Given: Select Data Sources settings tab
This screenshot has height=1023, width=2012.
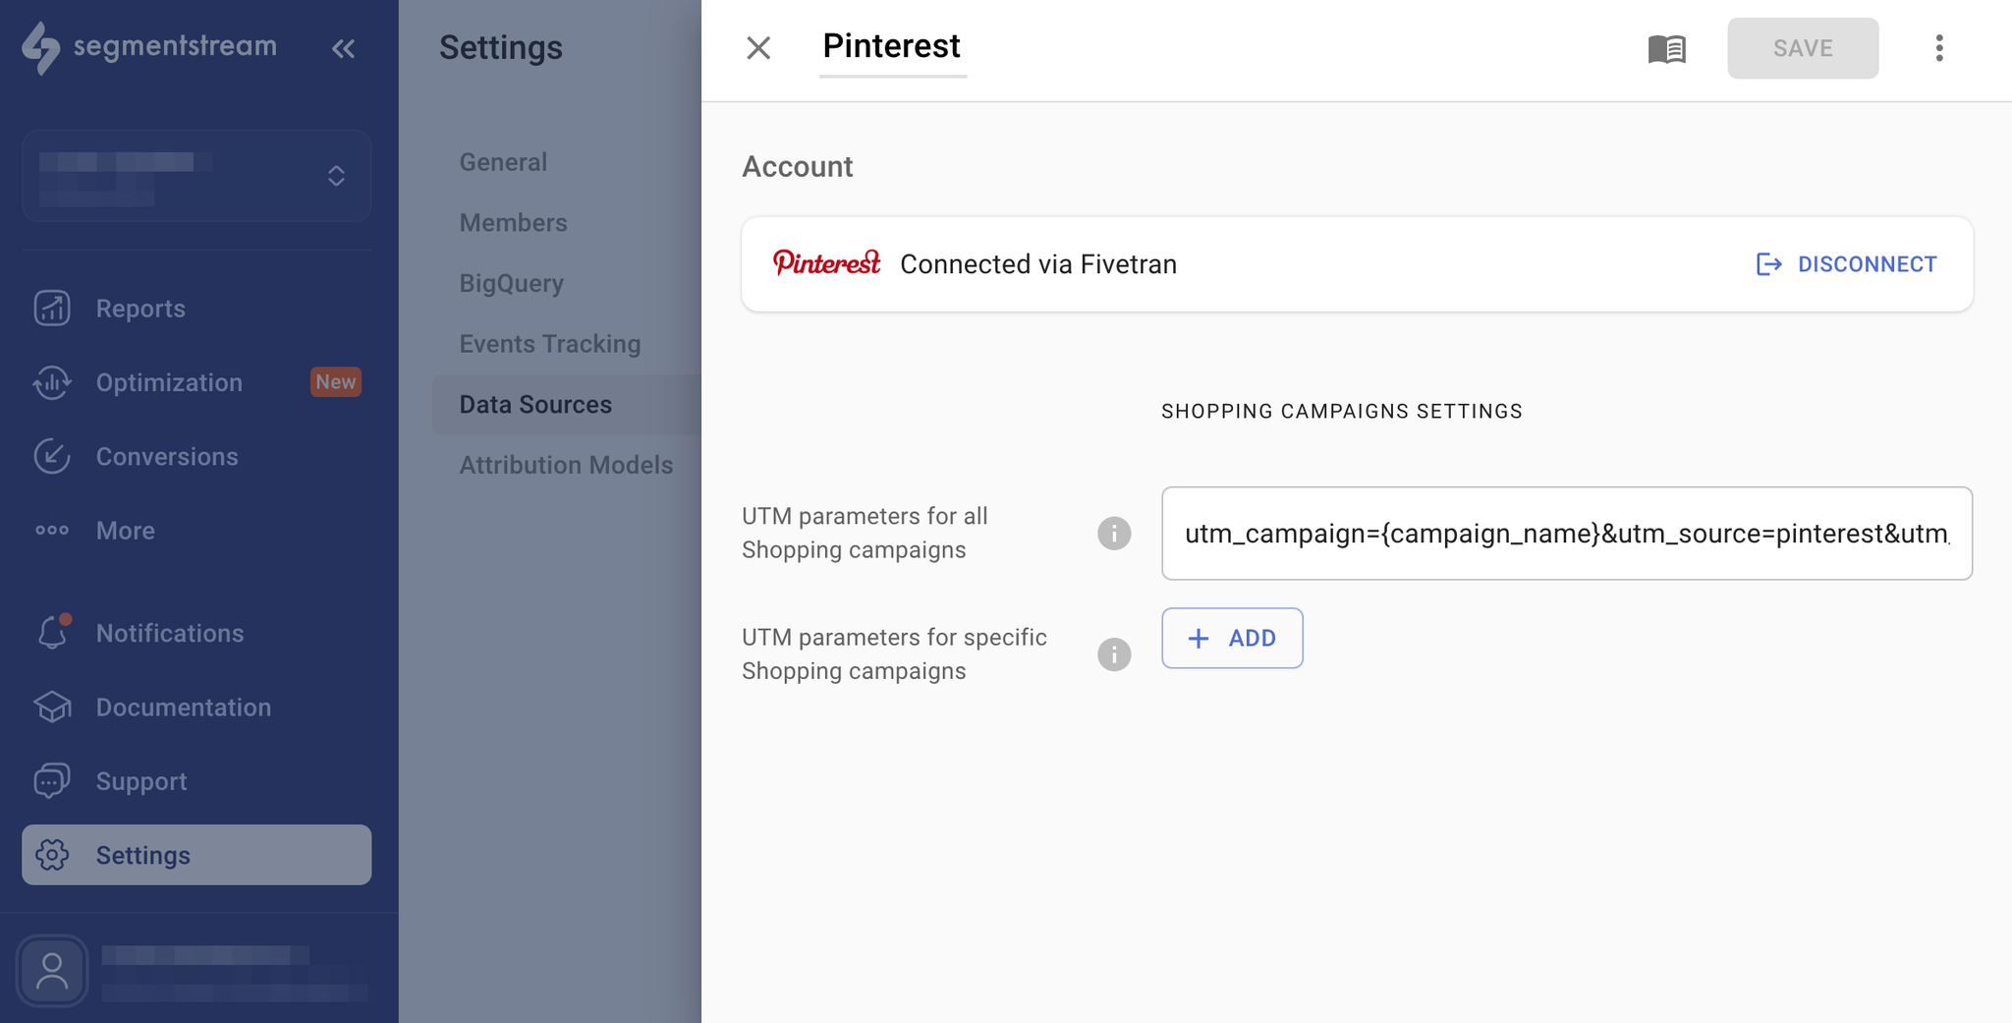Looking at the screenshot, I should (567, 405).
